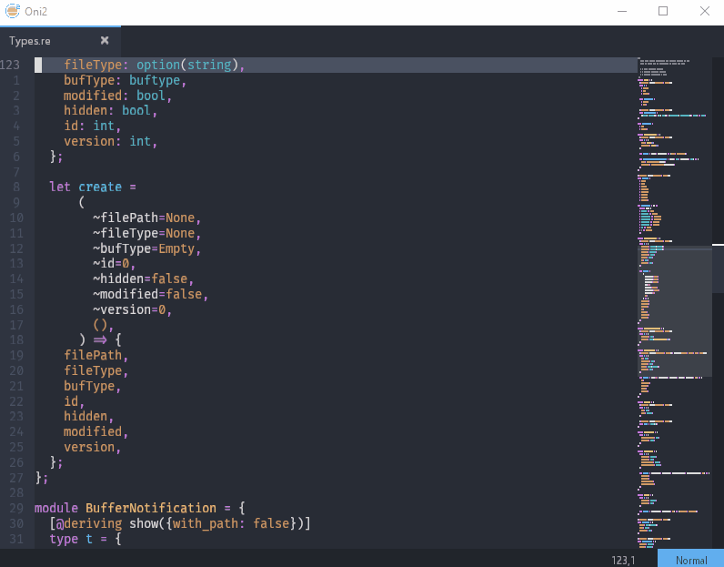
Task: Click the '~modified=false,' line
Action: [150, 294]
